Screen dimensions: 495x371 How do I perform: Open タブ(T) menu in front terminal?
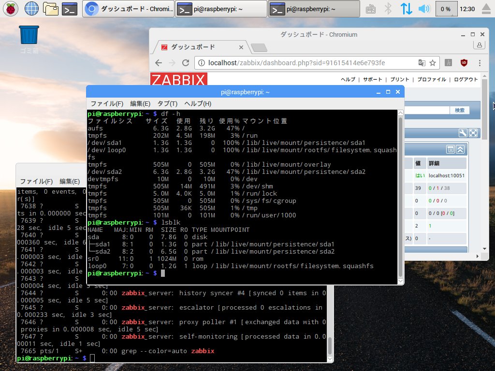click(x=167, y=104)
